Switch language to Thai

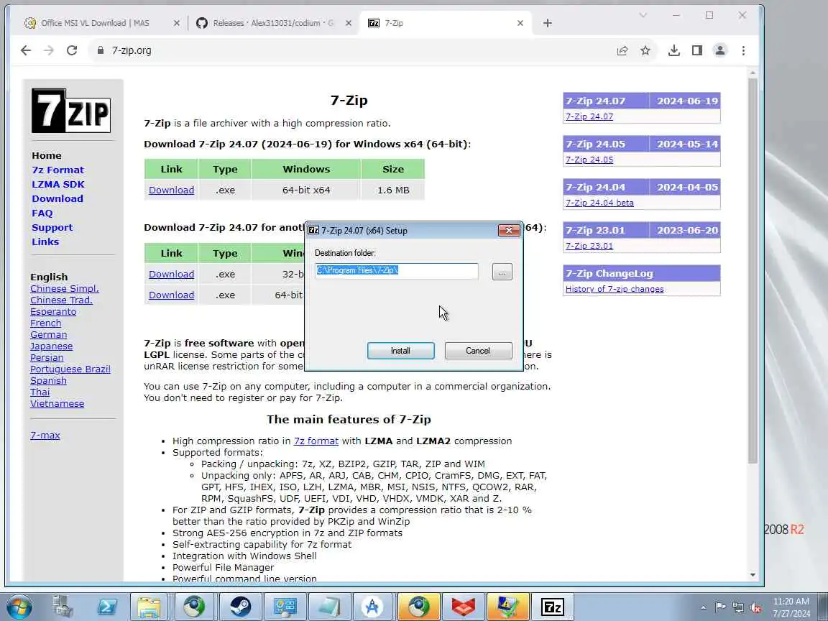40,392
